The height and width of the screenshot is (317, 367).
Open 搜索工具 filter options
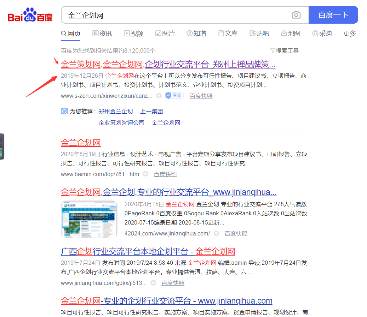pyautogui.click(x=285, y=50)
